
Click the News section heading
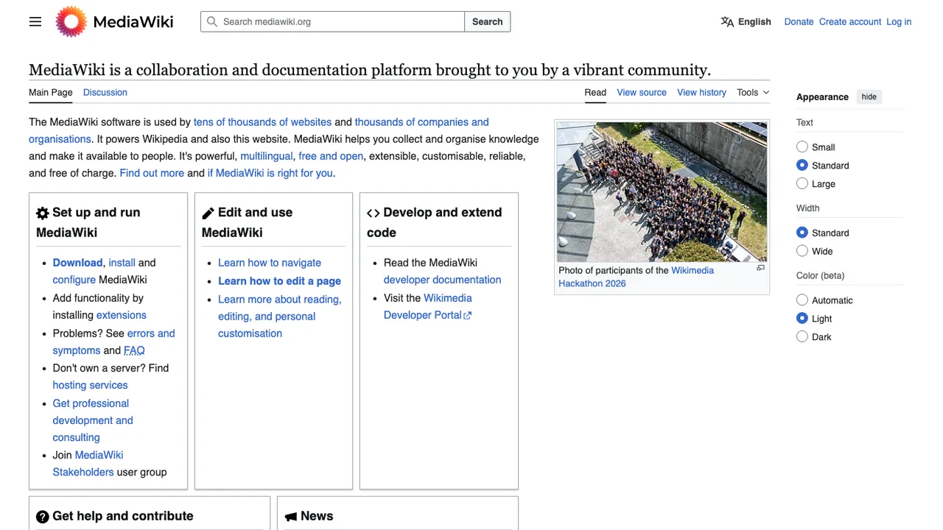coord(317,516)
